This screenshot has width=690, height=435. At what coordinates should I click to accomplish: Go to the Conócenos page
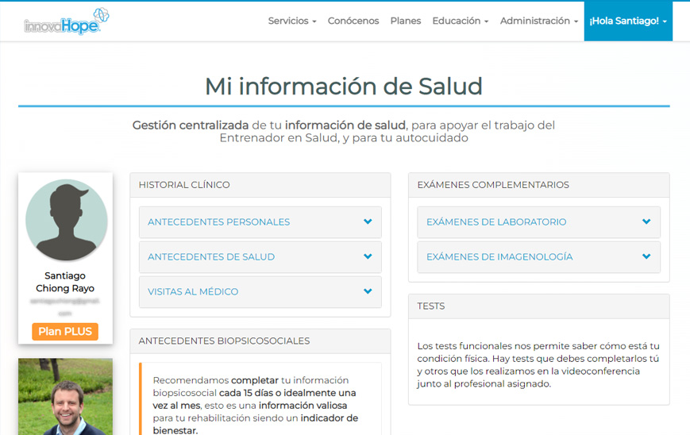353,21
